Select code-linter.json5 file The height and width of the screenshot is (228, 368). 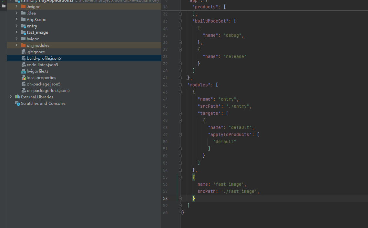(x=43, y=65)
